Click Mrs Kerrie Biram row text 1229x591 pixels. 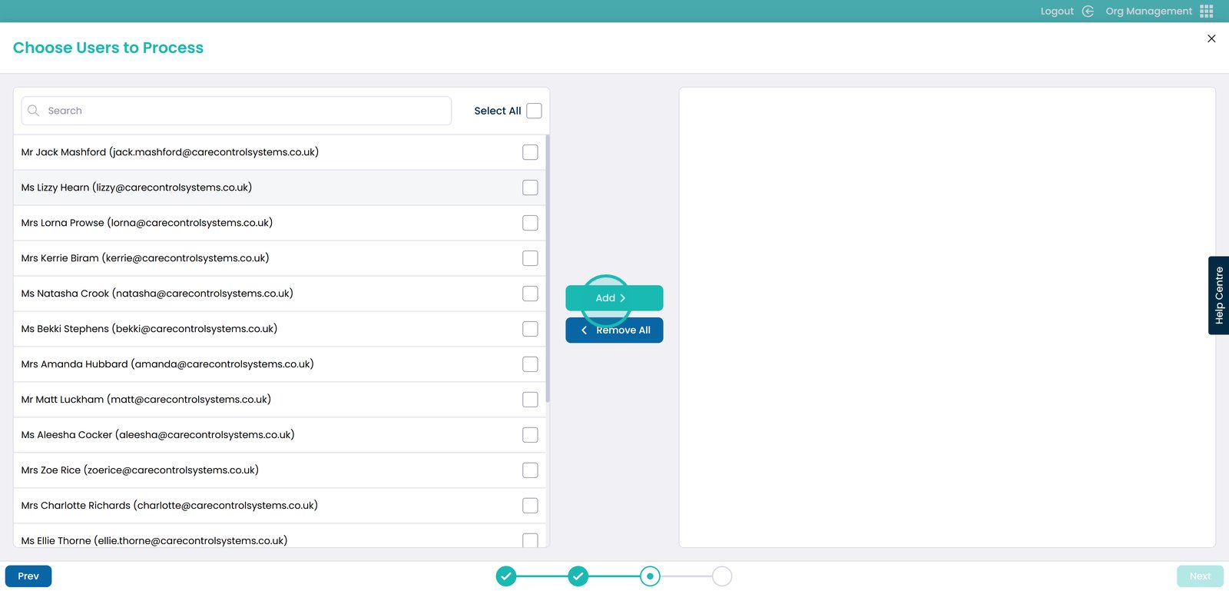click(x=145, y=258)
